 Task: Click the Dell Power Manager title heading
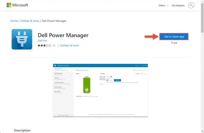click(x=63, y=35)
